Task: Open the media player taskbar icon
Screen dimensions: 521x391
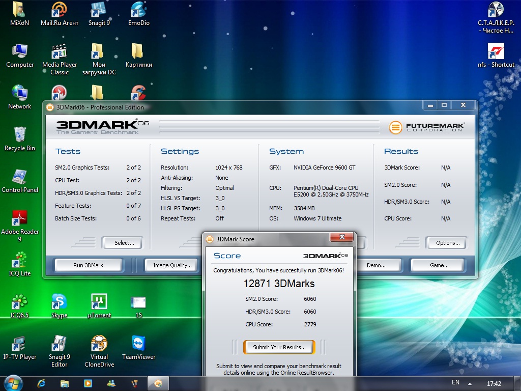Action: [x=88, y=383]
